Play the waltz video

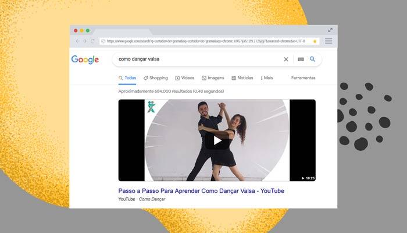click(x=217, y=141)
